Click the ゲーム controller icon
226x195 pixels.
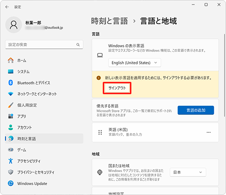pos(10,150)
